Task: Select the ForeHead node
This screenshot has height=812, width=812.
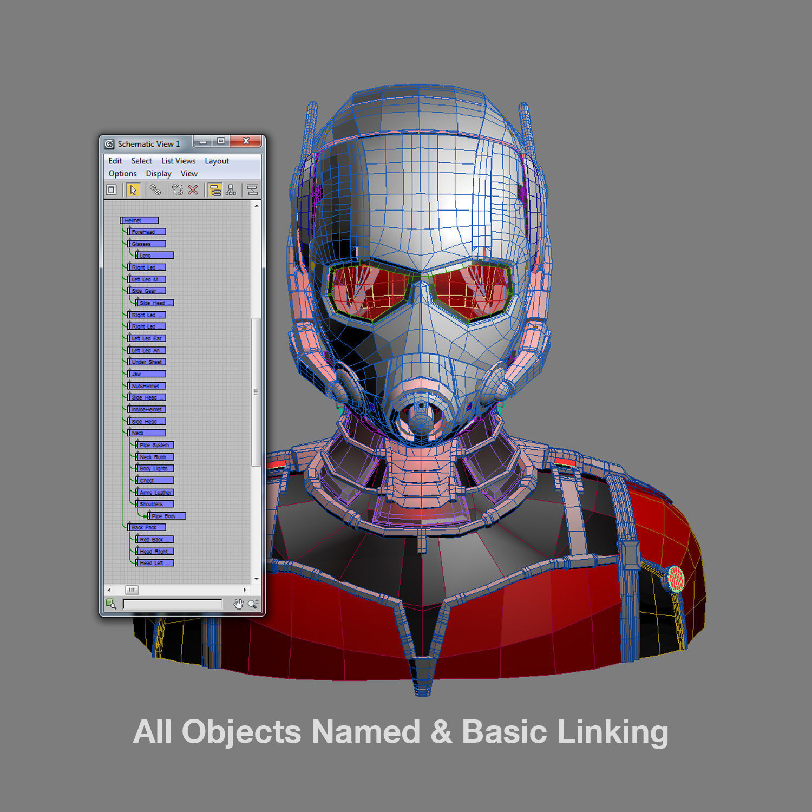Action: [x=147, y=232]
